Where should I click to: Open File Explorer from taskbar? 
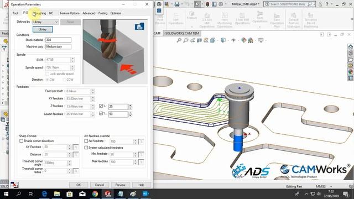tap(57, 194)
